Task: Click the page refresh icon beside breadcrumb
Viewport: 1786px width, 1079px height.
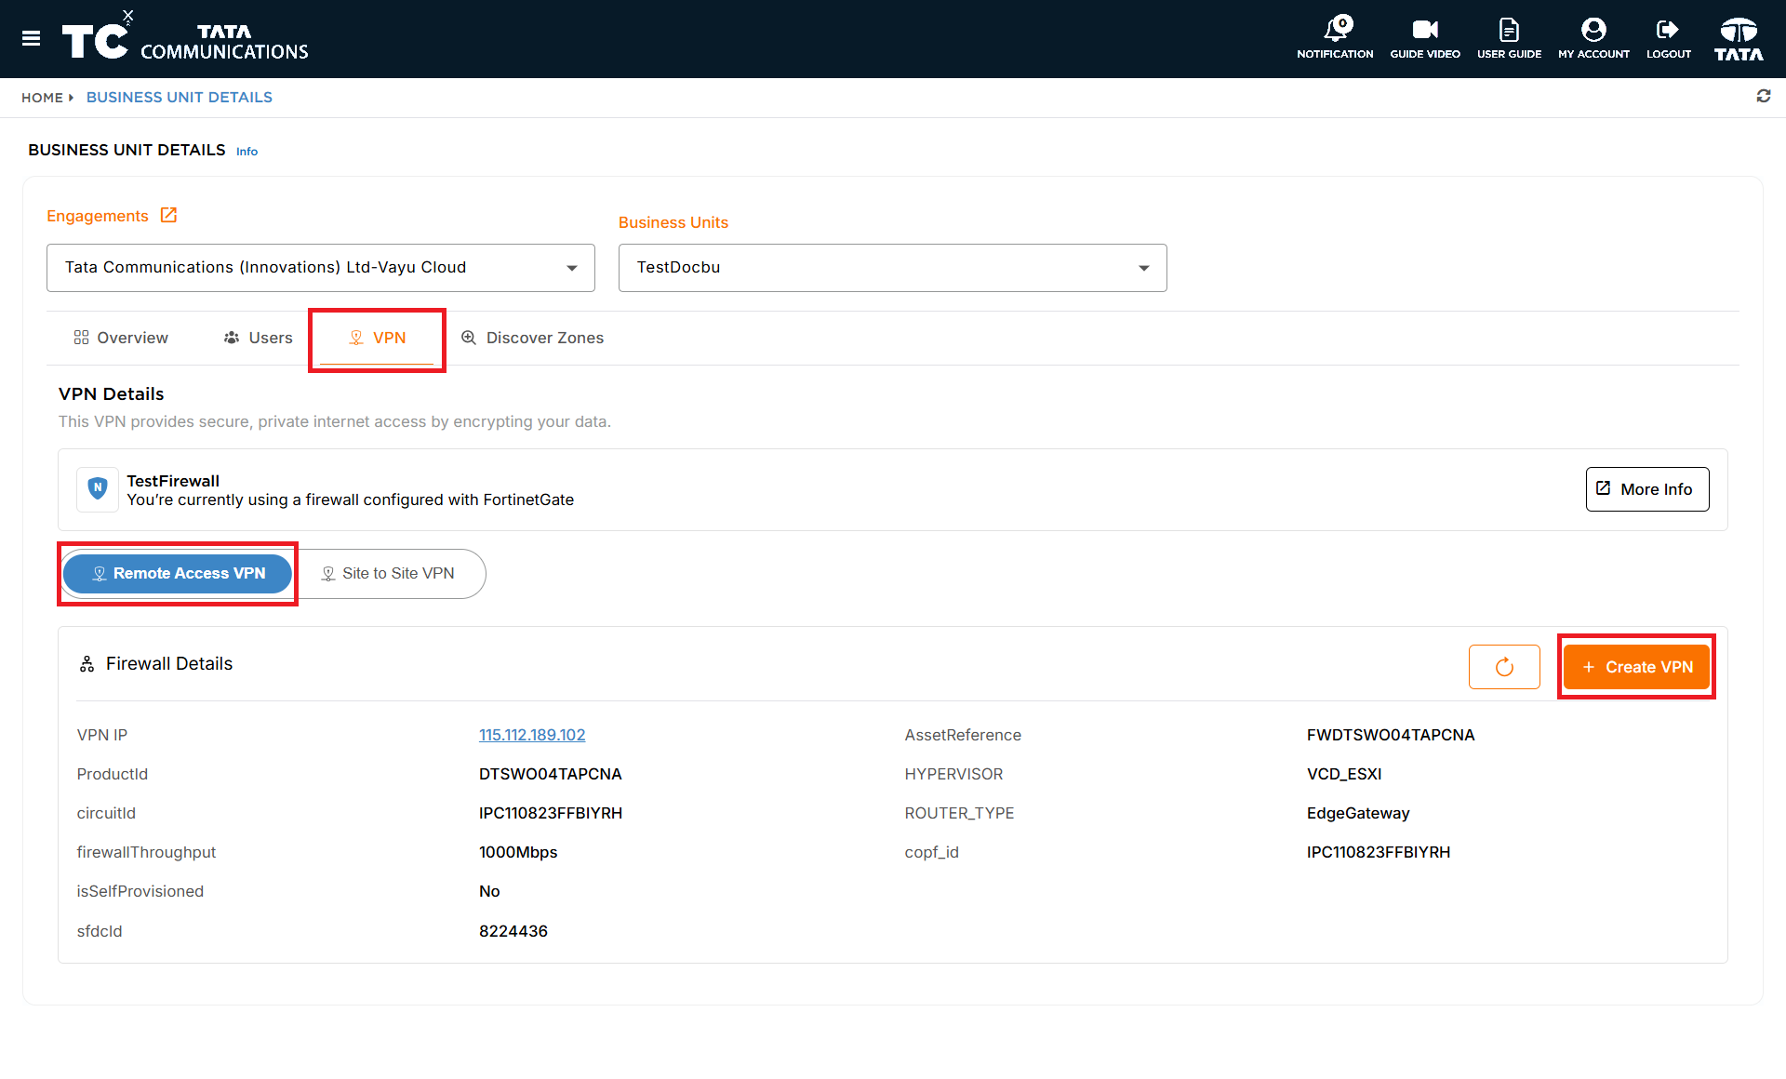Action: click(1763, 96)
